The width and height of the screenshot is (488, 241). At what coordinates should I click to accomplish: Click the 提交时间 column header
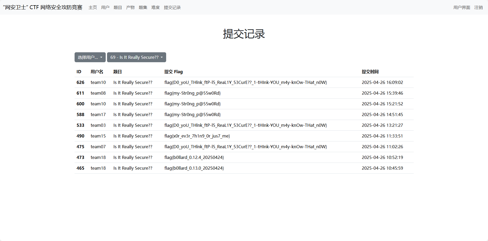click(370, 72)
